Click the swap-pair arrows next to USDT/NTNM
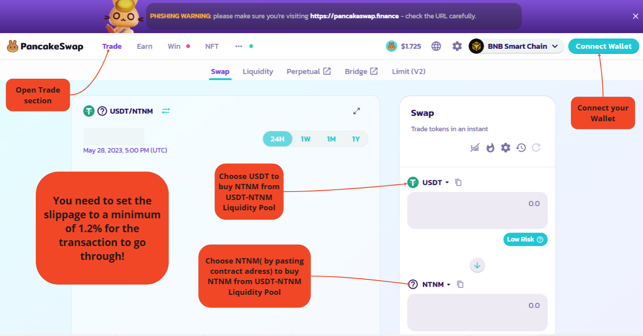 166,111
